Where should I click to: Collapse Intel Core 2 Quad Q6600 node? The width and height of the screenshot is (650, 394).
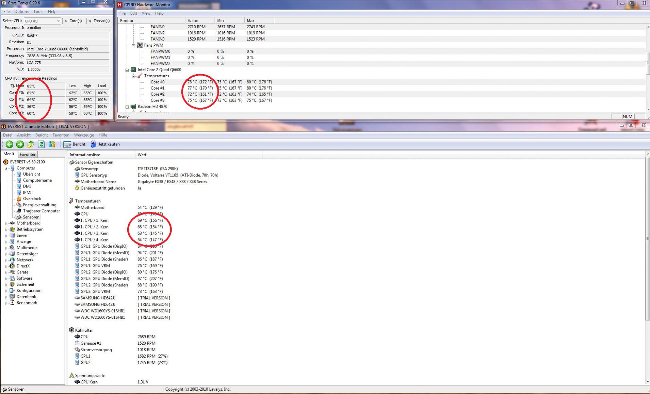coord(127,70)
